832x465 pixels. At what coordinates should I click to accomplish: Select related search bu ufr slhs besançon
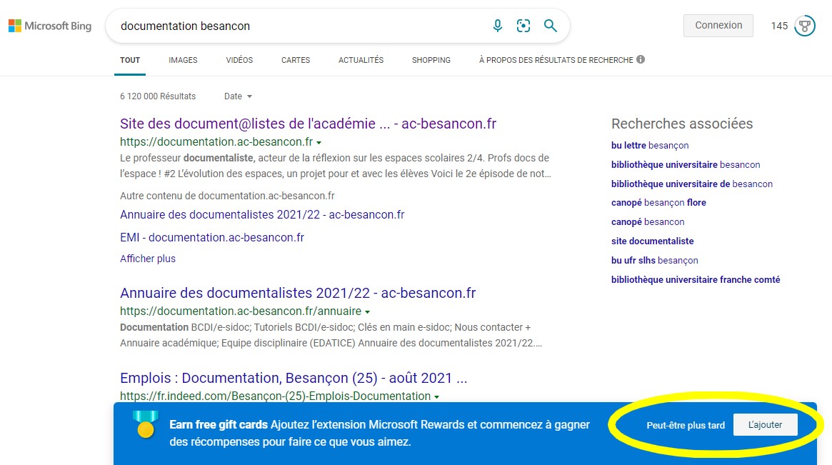(x=654, y=260)
